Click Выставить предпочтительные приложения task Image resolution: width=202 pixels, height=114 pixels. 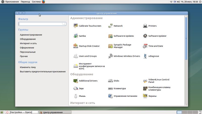[43, 71]
